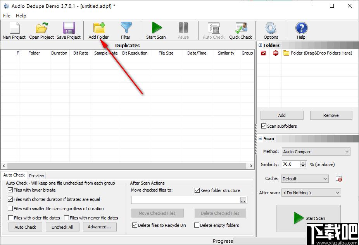
Task: Click the blue Help question mark icon
Action: (301, 28)
